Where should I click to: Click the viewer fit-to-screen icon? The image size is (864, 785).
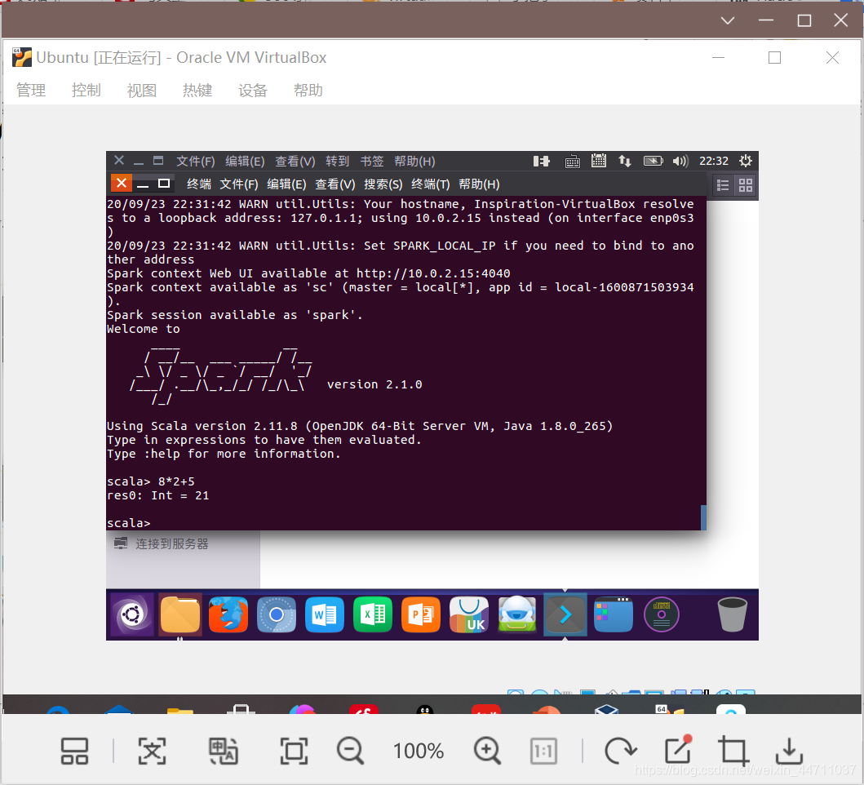(294, 751)
